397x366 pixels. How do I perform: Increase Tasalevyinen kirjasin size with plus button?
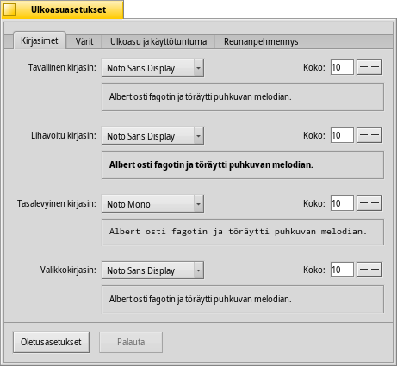375,203
